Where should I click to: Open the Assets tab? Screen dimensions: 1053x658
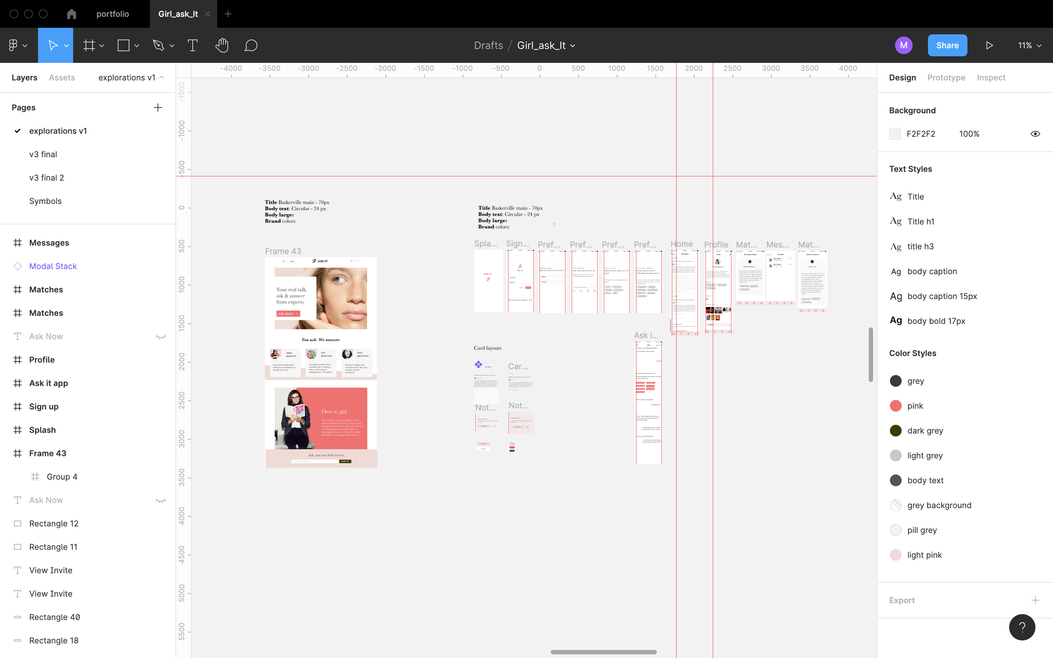tap(62, 77)
